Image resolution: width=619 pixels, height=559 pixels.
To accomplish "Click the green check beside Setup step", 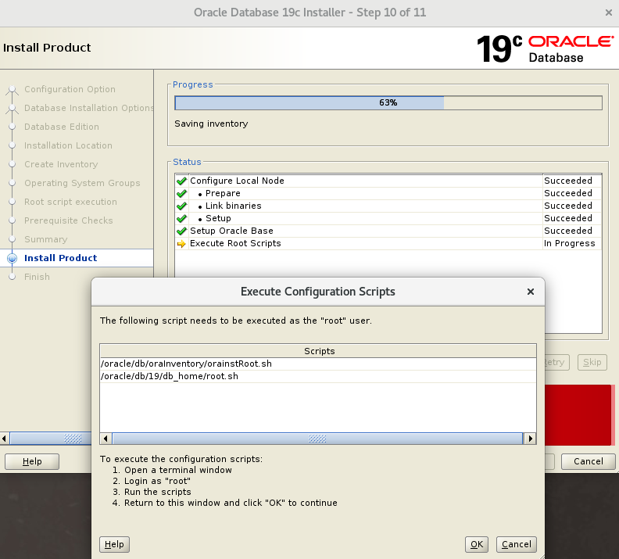I will tap(181, 218).
